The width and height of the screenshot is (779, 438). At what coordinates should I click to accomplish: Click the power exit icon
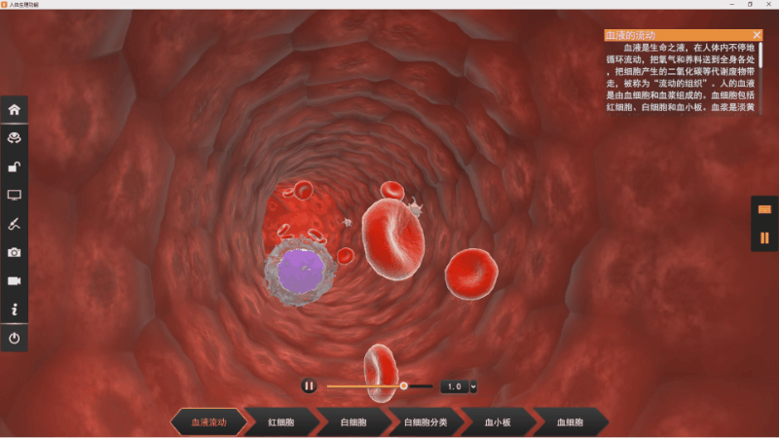click(x=14, y=338)
